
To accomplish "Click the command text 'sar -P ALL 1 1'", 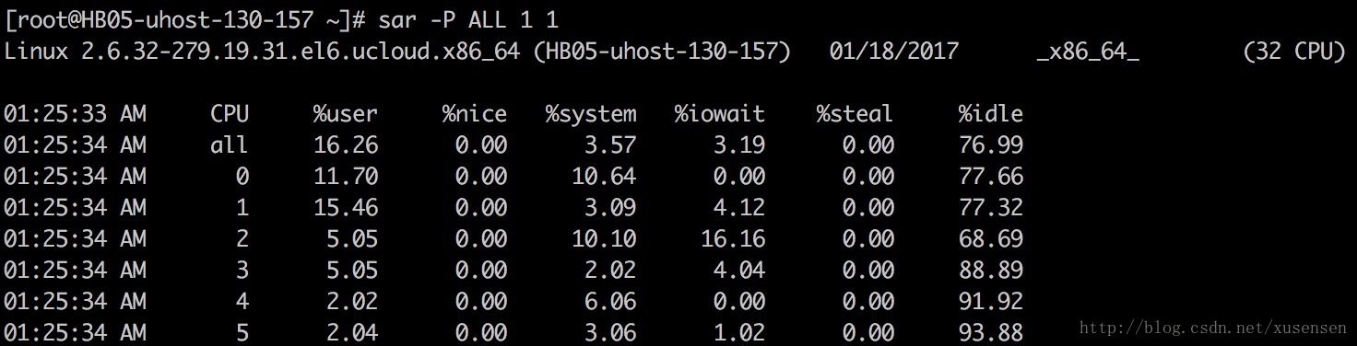I will (x=468, y=19).
